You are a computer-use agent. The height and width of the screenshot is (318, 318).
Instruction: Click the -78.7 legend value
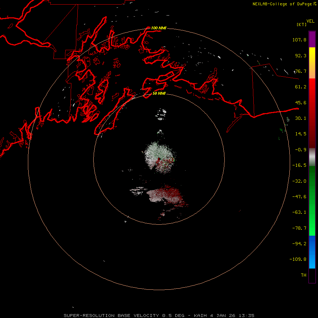click(299, 228)
